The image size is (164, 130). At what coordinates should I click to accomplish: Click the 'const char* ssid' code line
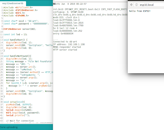[21, 21]
